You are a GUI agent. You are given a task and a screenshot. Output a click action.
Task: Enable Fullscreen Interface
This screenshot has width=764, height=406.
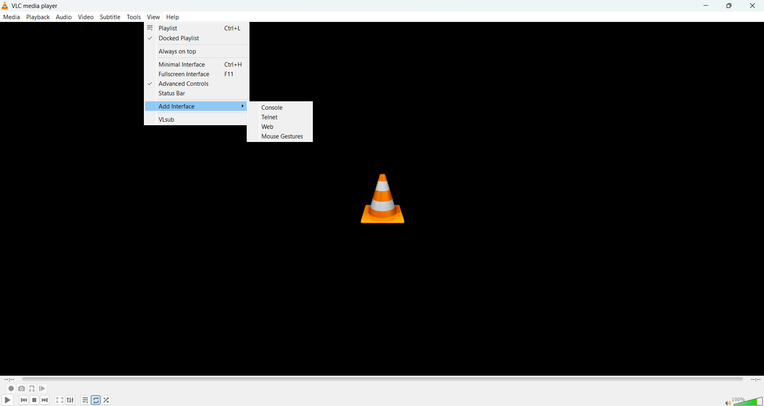(x=196, y=74)
